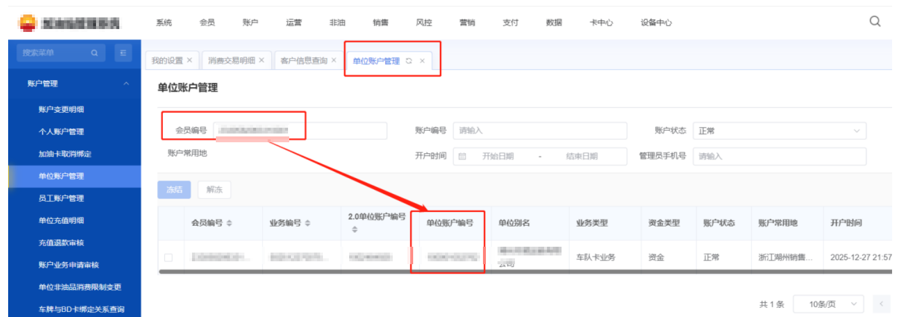Click the horizontal scrollbar under the table
The width and height of the screenshot is (920, 317).
click(x=524, y=271)
